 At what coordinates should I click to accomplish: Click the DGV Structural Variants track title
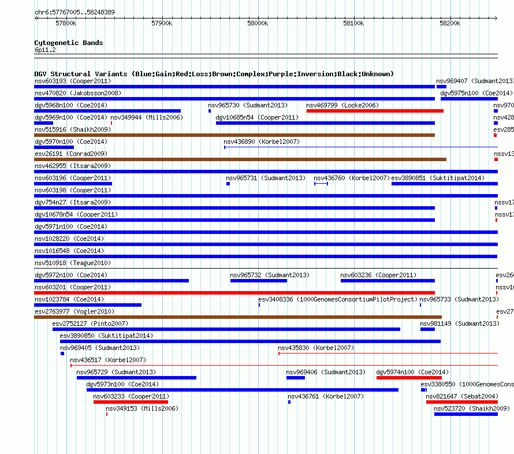click(214, 74)
